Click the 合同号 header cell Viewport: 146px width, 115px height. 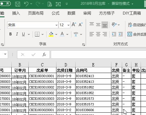click(x=93, y=70)
